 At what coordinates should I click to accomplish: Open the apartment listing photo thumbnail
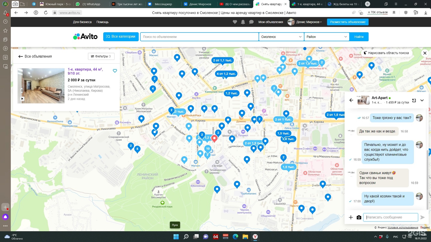[41, 86]
